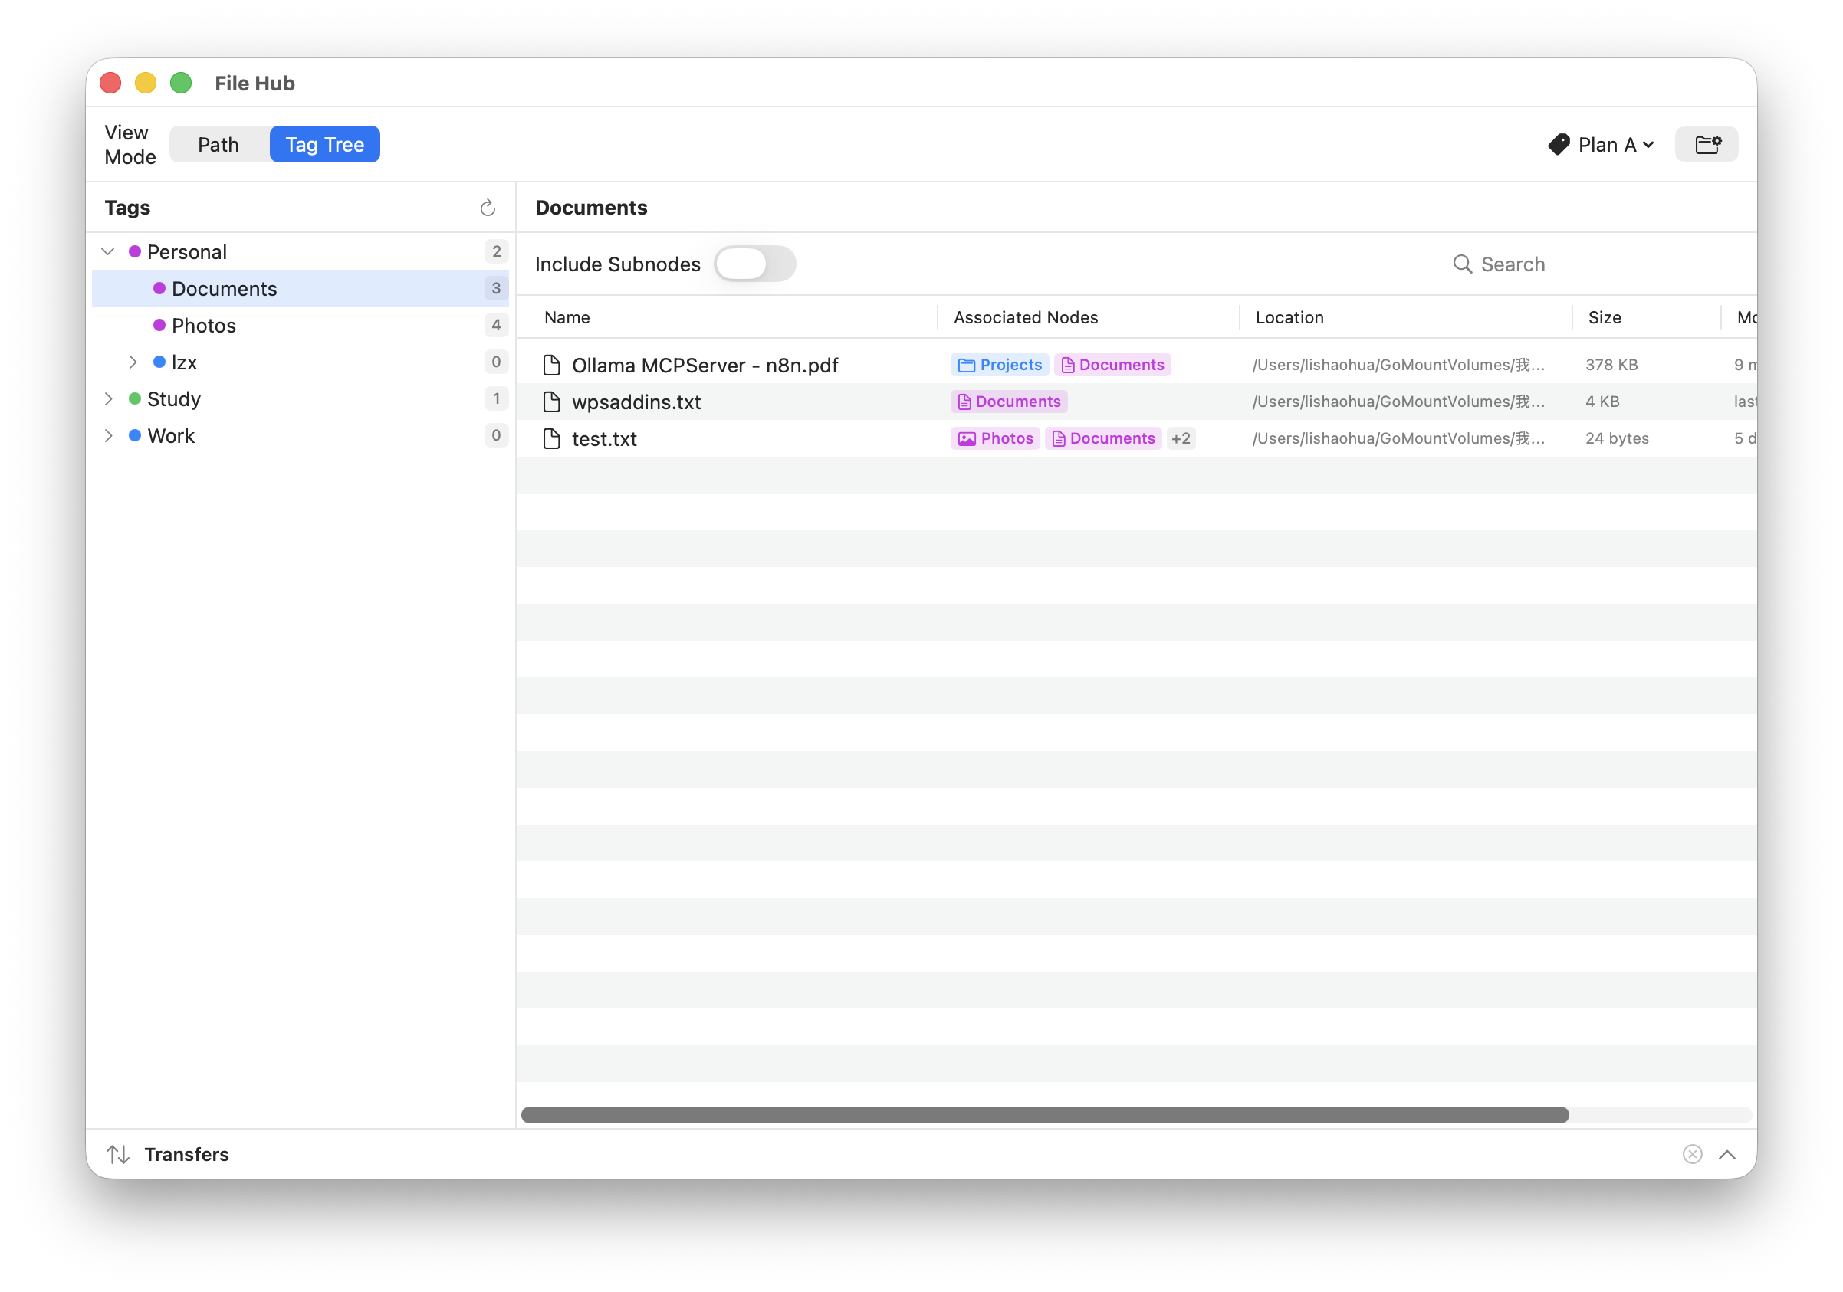Sort by the Size column header
The height and width of the screenshot is (1292, 1843).
click(x=1604, y=318)
